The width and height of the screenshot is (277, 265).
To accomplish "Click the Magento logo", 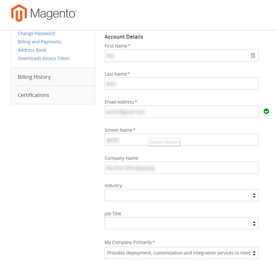I will 43,13.
